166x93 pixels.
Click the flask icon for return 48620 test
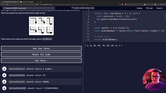[x=4, y=82]
